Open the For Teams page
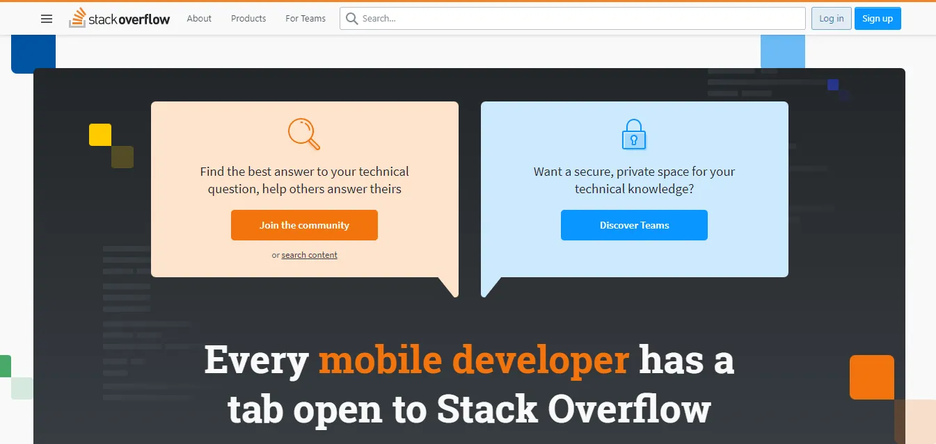The height and width of the screenshot is (444, 936). (x=305, y=19)
